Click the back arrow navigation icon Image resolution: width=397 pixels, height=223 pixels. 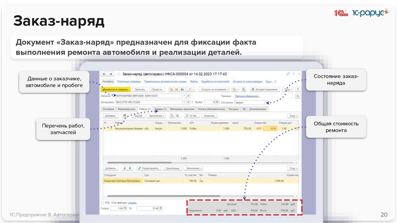(104, 74)
